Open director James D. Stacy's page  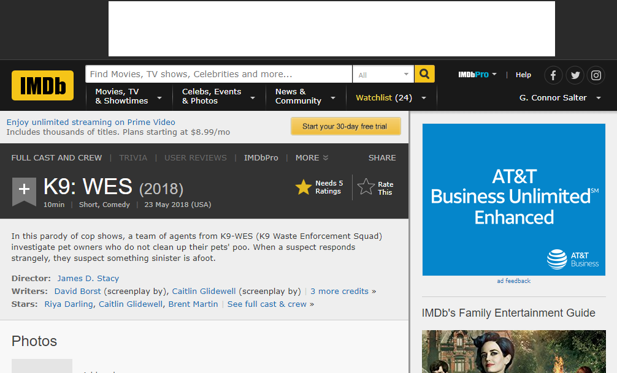(88, 278)
